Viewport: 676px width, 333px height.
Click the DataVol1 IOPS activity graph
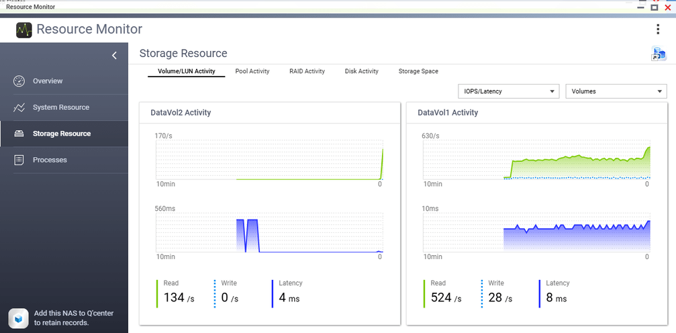click(x=537, y=160)
